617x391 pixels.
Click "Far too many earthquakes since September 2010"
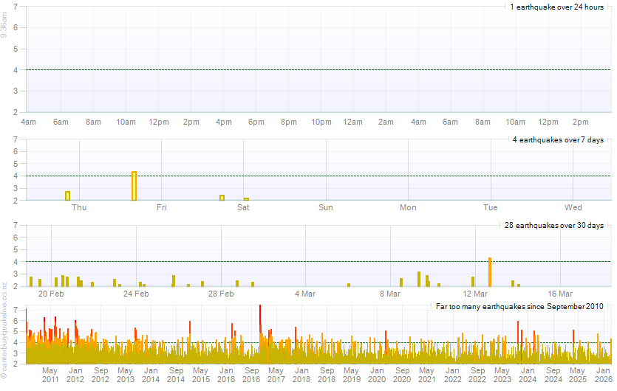(519, 305)
